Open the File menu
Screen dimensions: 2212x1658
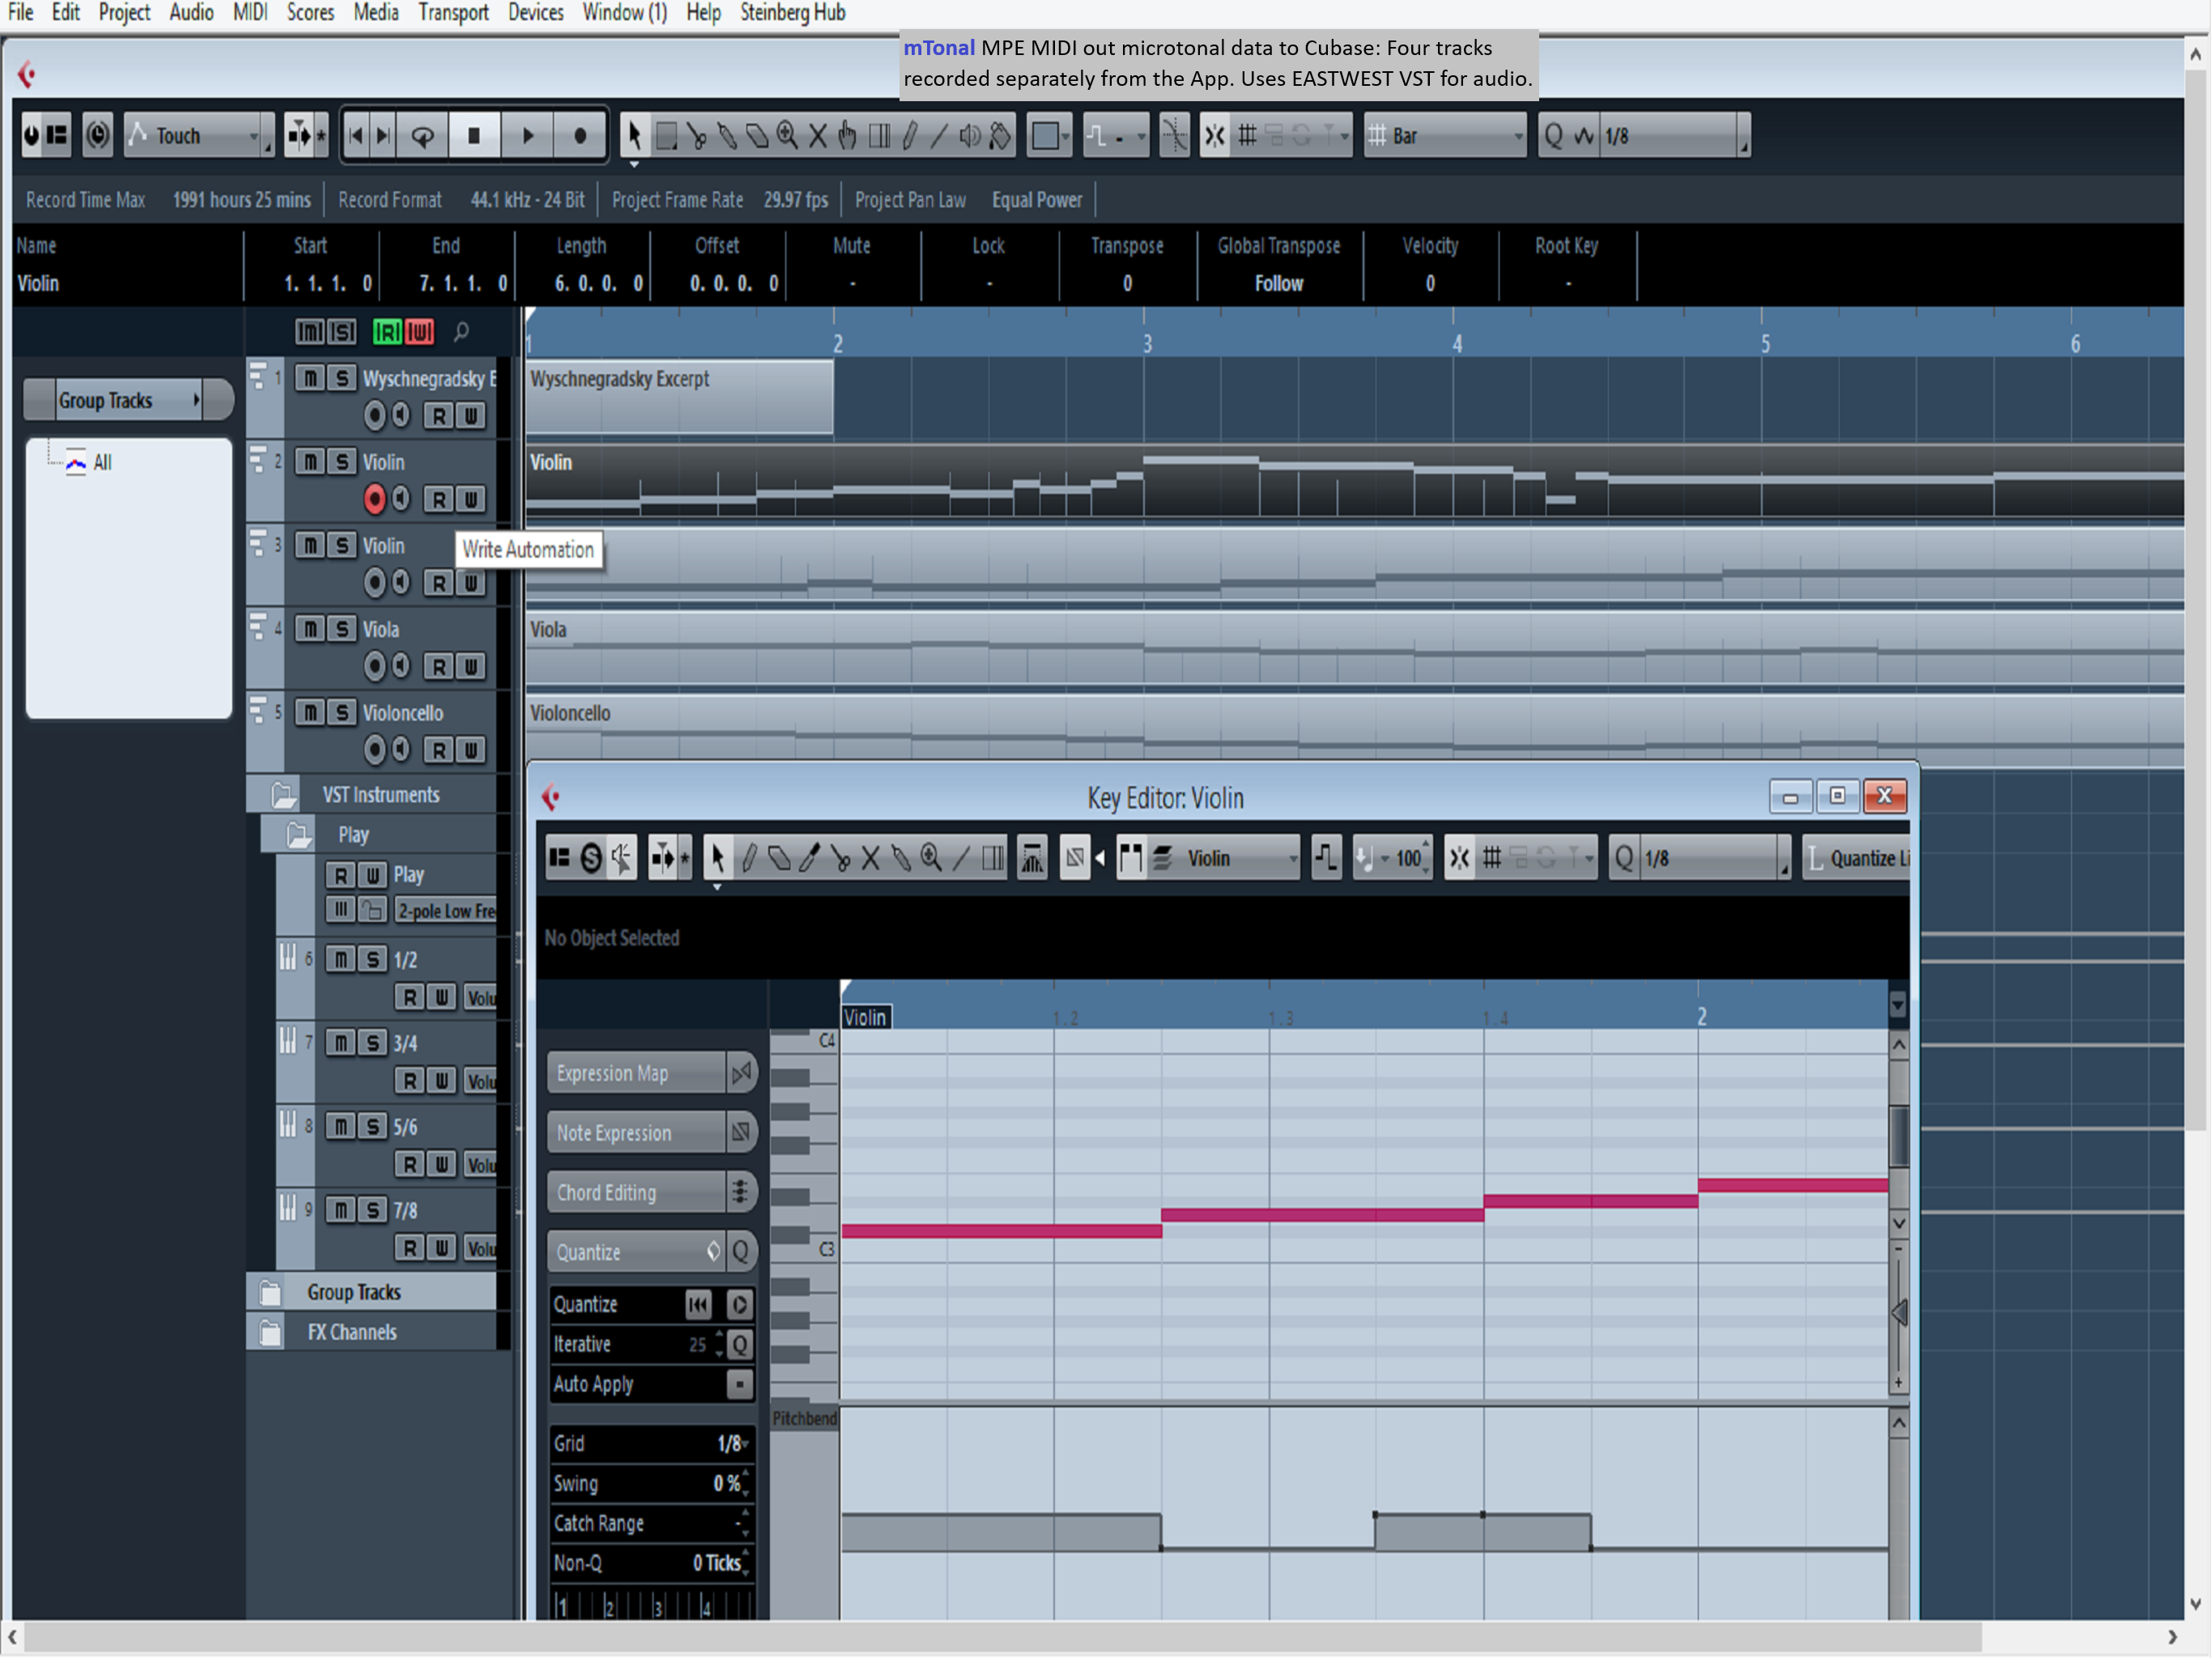click(x=20, y=13)
